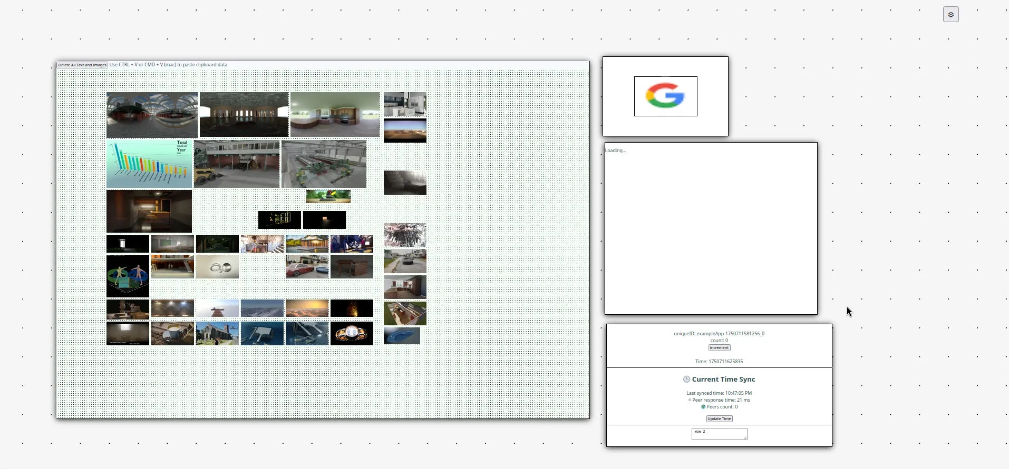Open the cutaway house top view thumbnail
This screenshot has width=1009, height=469.
click(405, 313)
